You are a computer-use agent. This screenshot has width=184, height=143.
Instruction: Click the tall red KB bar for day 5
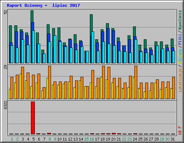33,118
